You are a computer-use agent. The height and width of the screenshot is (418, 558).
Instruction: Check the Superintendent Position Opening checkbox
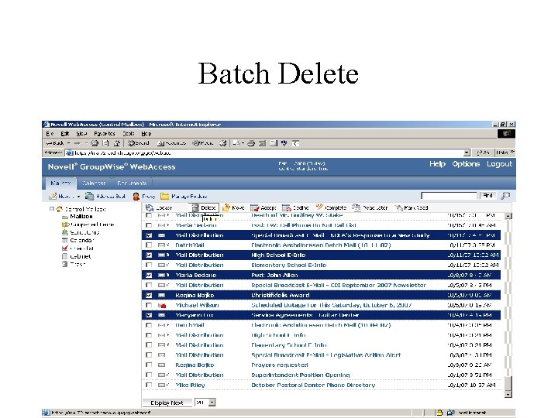pos(149,375)
